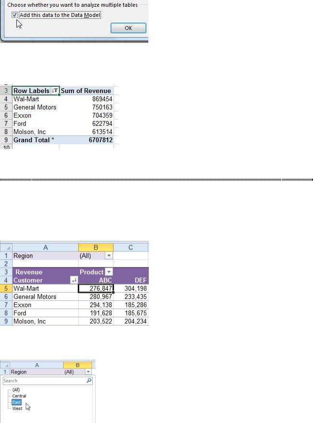Click the cell value 704359
This screenshot has height=423, width=313.
(102, 115)
